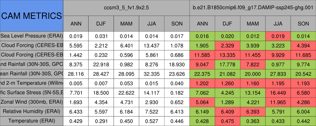The width and height of the screenshot is (316, 126).
Task: Select the ccsm3_5_fv1.9x2.5 model header
Action: click(x=127, y=7)
